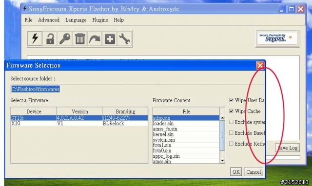Click Cancel in Firmware Selection dialog

[x=253, y=172]
